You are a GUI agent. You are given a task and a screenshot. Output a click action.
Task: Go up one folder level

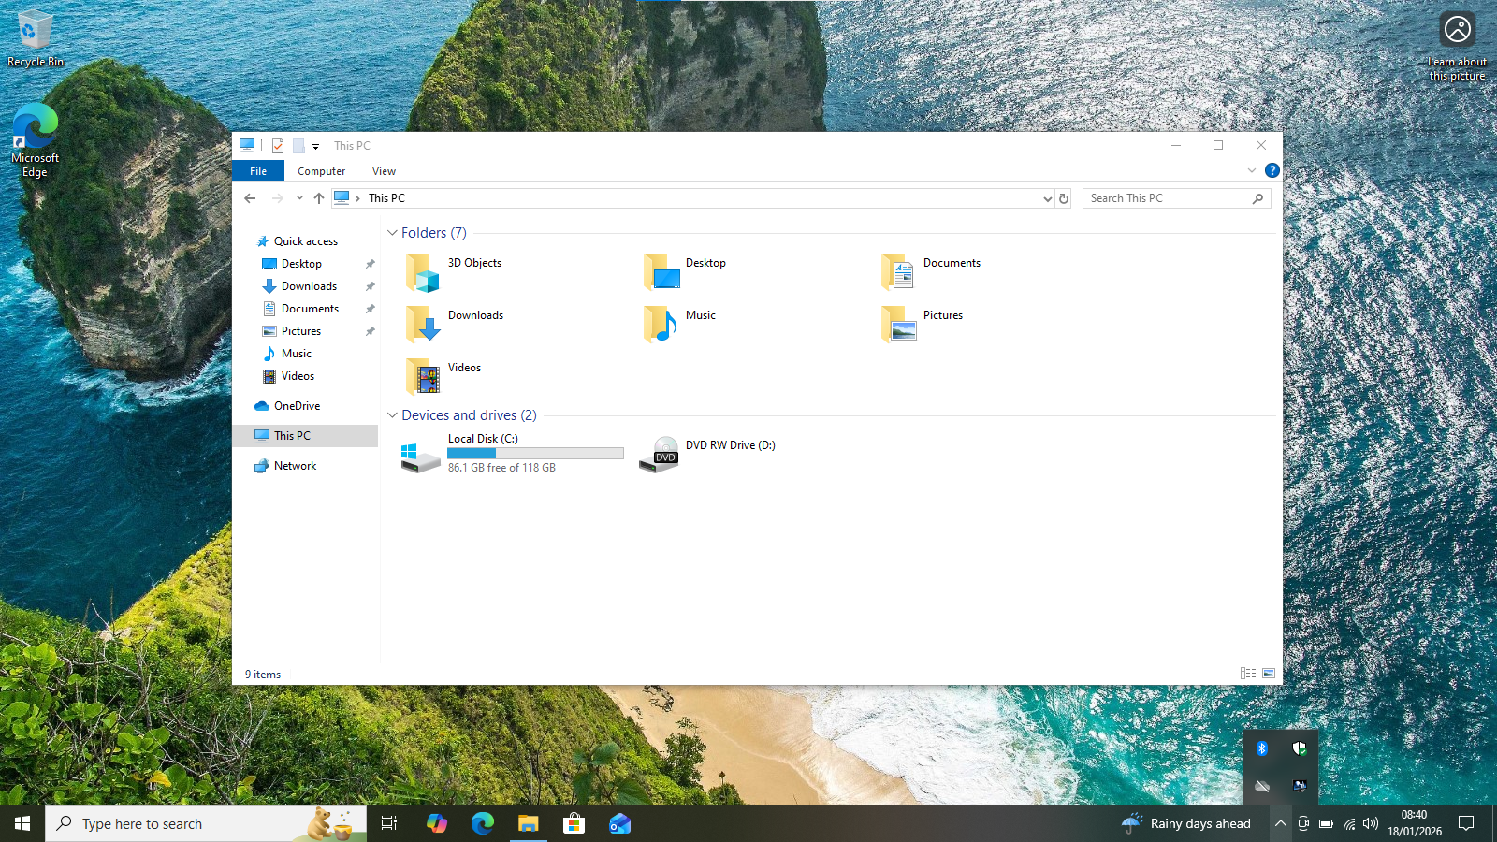coord(319,198)
